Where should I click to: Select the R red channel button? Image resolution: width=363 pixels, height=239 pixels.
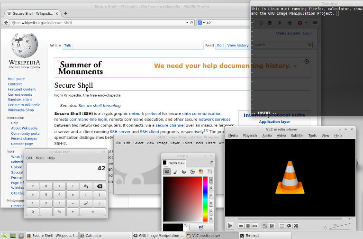point(211,203)
